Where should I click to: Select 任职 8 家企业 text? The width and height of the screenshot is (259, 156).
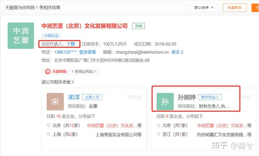click(x=169, y=116)
